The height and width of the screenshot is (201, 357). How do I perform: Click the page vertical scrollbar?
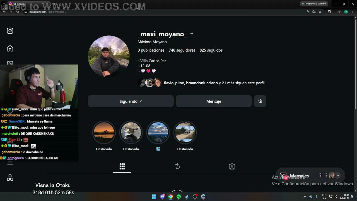pyautogui.click(x=355, y=64)
